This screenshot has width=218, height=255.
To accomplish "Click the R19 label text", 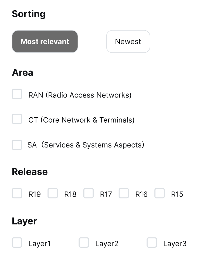I will 35,194.
